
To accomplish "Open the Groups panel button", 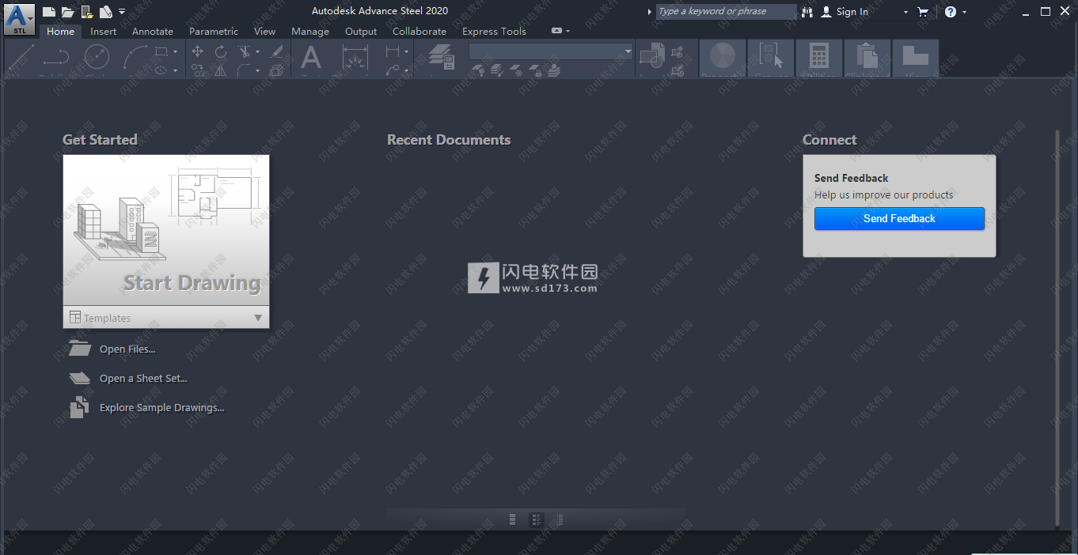I will [x=771, y=59].
